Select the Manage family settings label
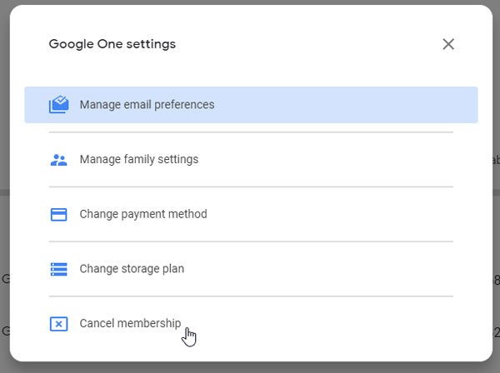Image resolution: width=500 pixels, height=373 pixels. point(138,159)
